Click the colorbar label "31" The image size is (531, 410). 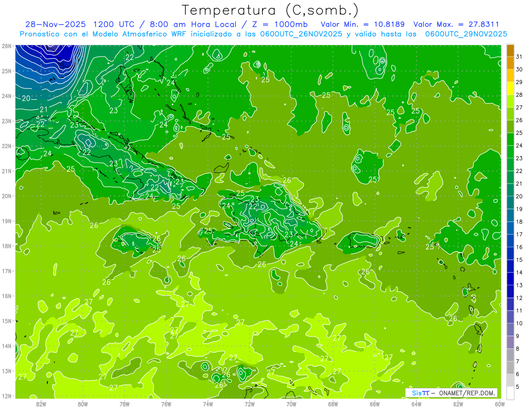pyautogui.click(x=519, y=57)
